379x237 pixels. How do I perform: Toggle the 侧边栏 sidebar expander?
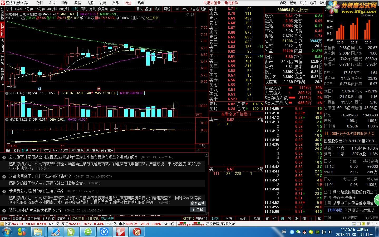202,219
